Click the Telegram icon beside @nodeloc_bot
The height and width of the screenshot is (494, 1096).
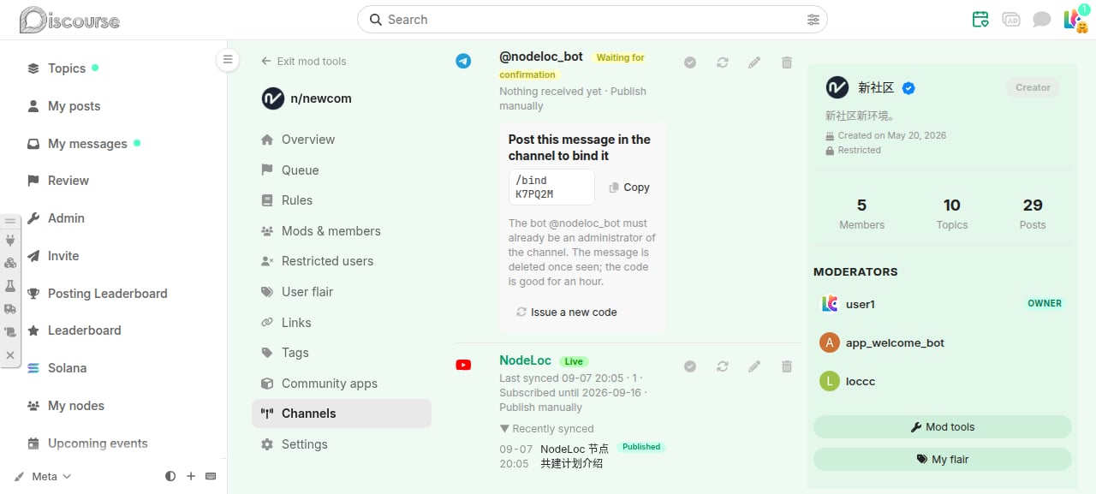tap(463, 61)
